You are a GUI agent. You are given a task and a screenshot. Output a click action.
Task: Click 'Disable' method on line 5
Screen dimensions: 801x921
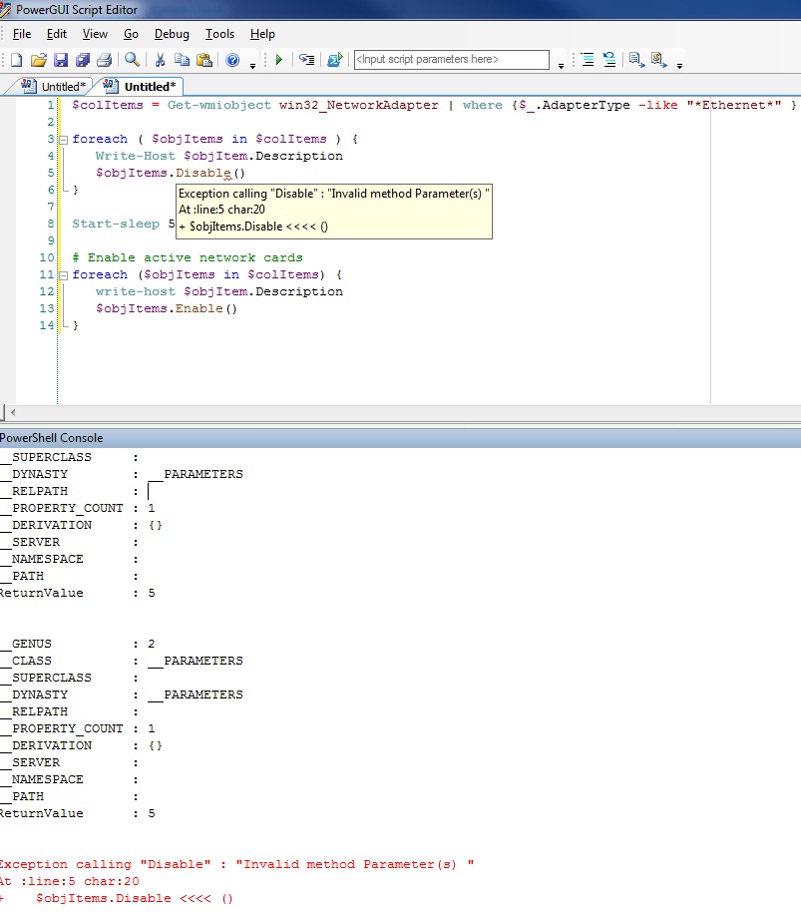tap(203, 174)
